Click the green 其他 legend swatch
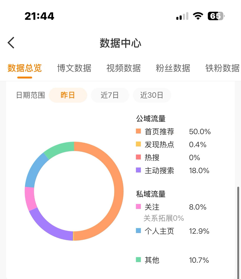The height and width of the screenshot is (279, 241). click(x=138, y=260)
